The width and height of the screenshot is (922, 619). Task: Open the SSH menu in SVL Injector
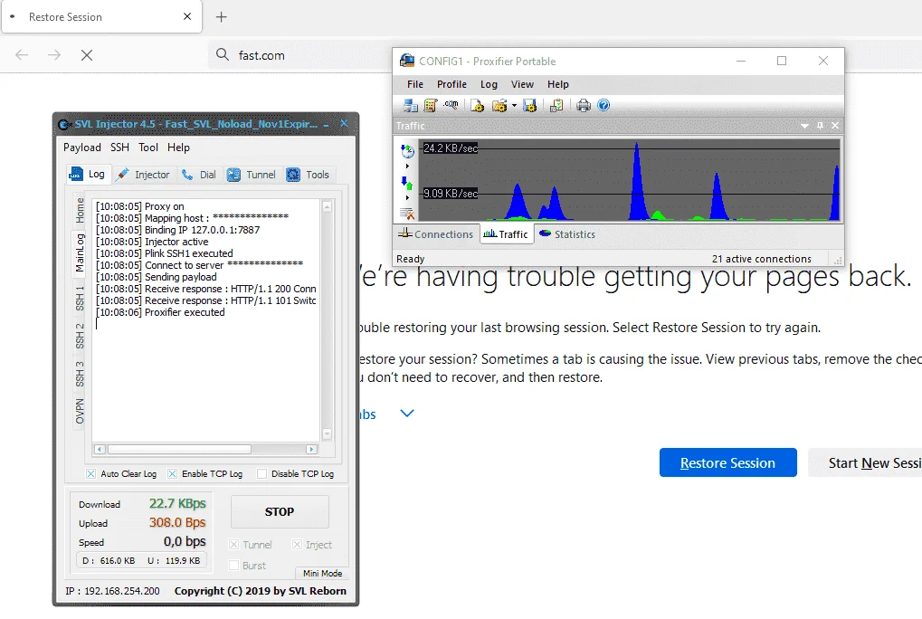(x=120, y=148)
